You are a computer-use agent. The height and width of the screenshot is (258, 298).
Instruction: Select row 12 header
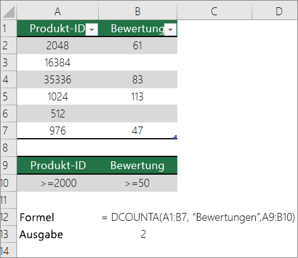coord(9,217)
